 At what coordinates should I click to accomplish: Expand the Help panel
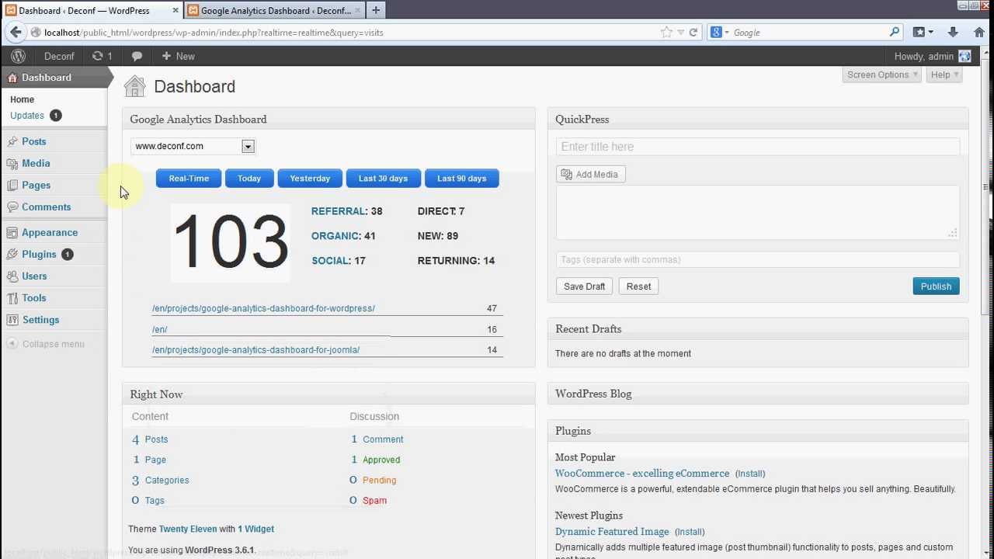[x=944, y=75]
